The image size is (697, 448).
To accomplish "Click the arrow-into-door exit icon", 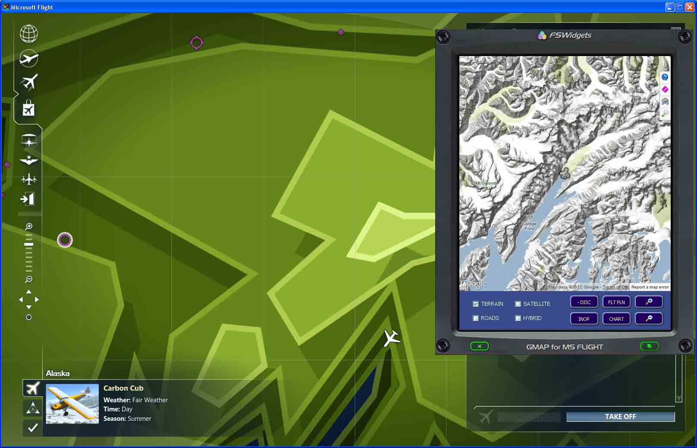I will click(x=27, y=199).
